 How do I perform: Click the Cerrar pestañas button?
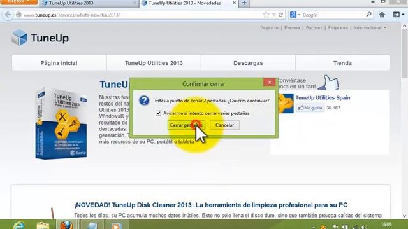[186, 125]
